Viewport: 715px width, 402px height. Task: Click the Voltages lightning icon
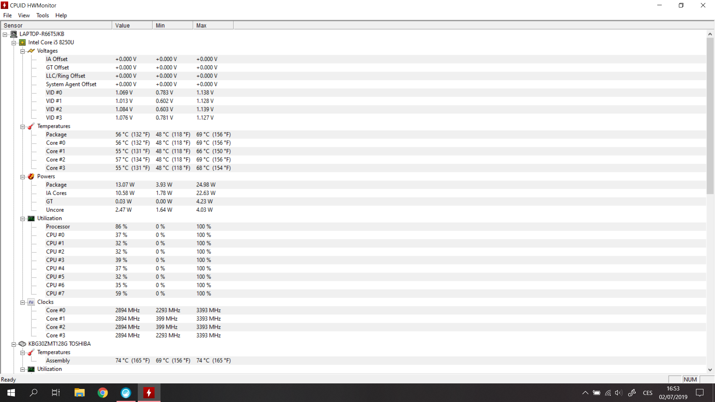(31, 51)
